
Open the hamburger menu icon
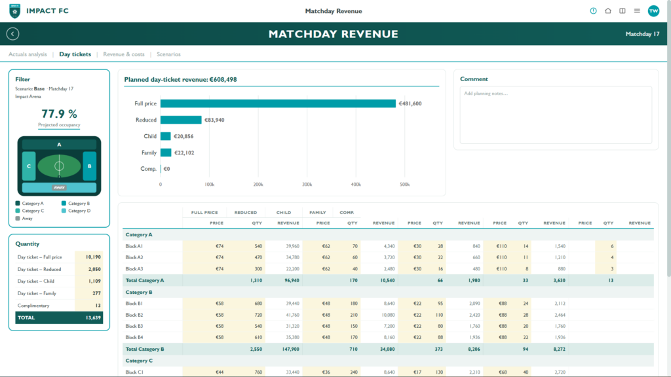pyautogui.click(x=637, y=11)
